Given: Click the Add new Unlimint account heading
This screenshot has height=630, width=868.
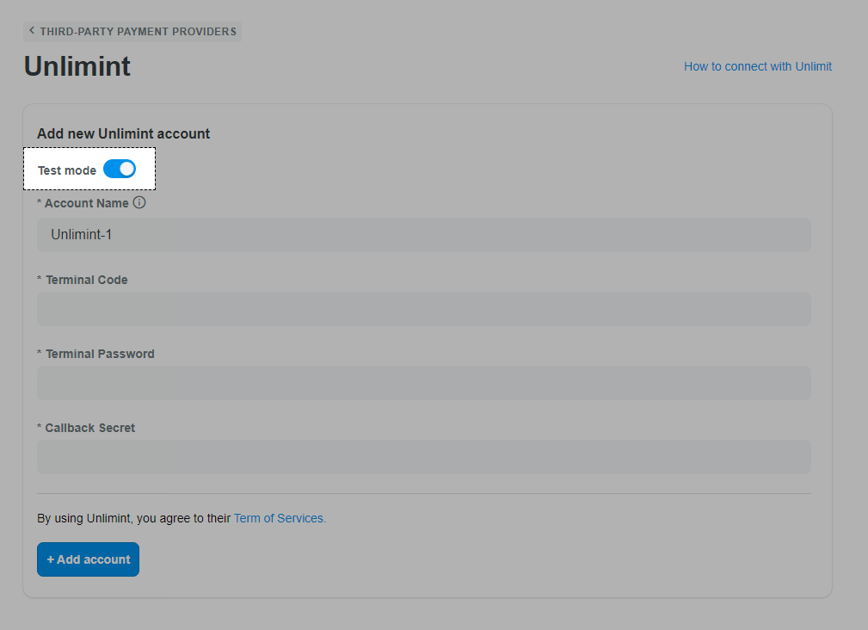Looking at the screenshot, I should [x=123, y=134].
